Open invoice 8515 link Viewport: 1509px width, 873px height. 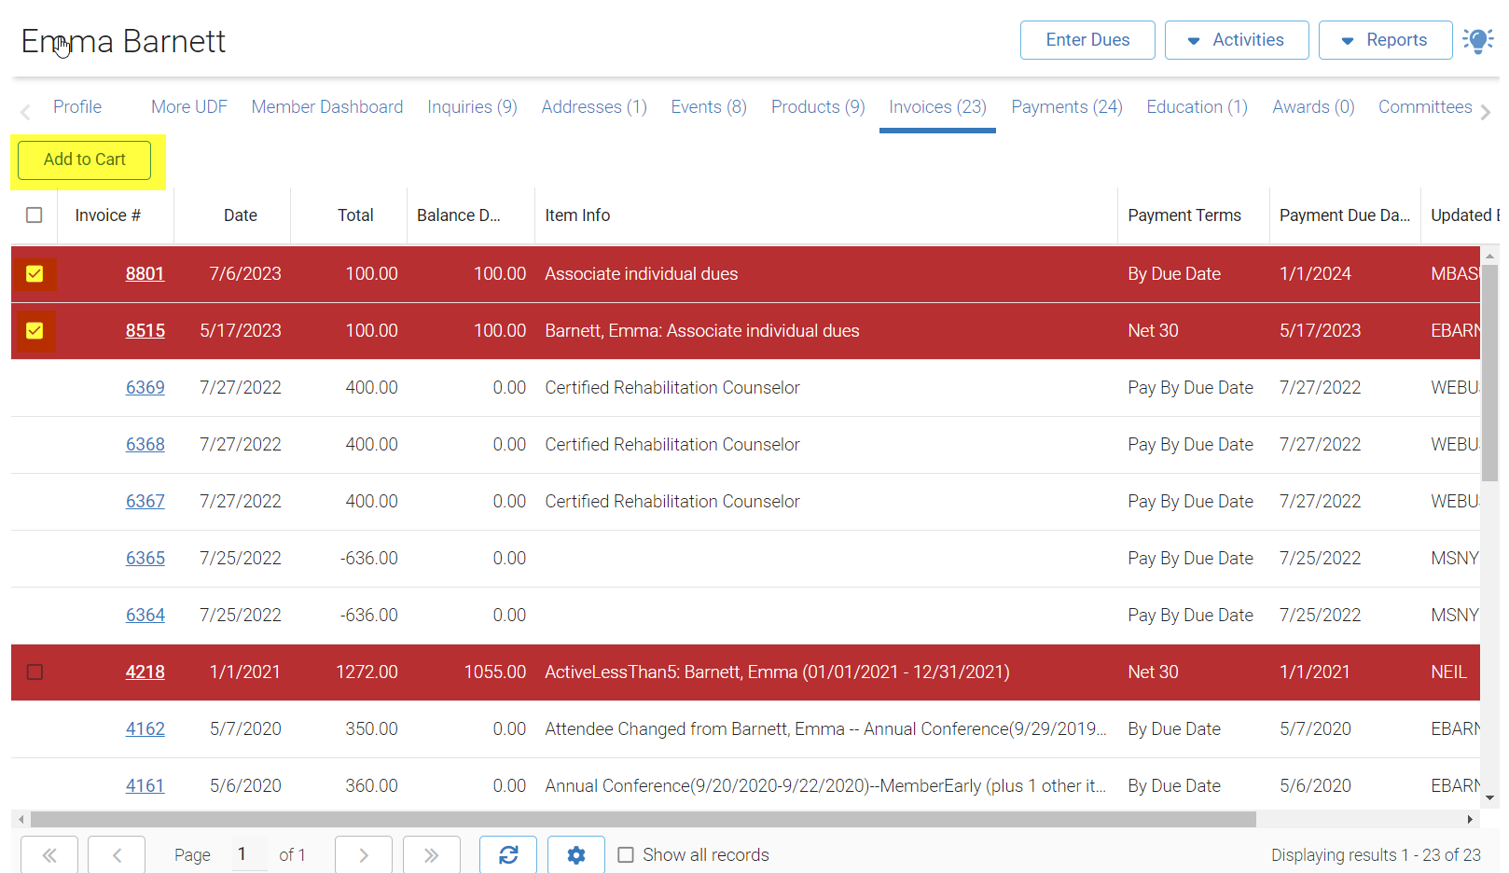pos(145,331)
